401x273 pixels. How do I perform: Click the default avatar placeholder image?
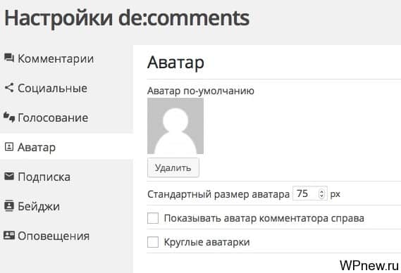[x=175, y=126]
